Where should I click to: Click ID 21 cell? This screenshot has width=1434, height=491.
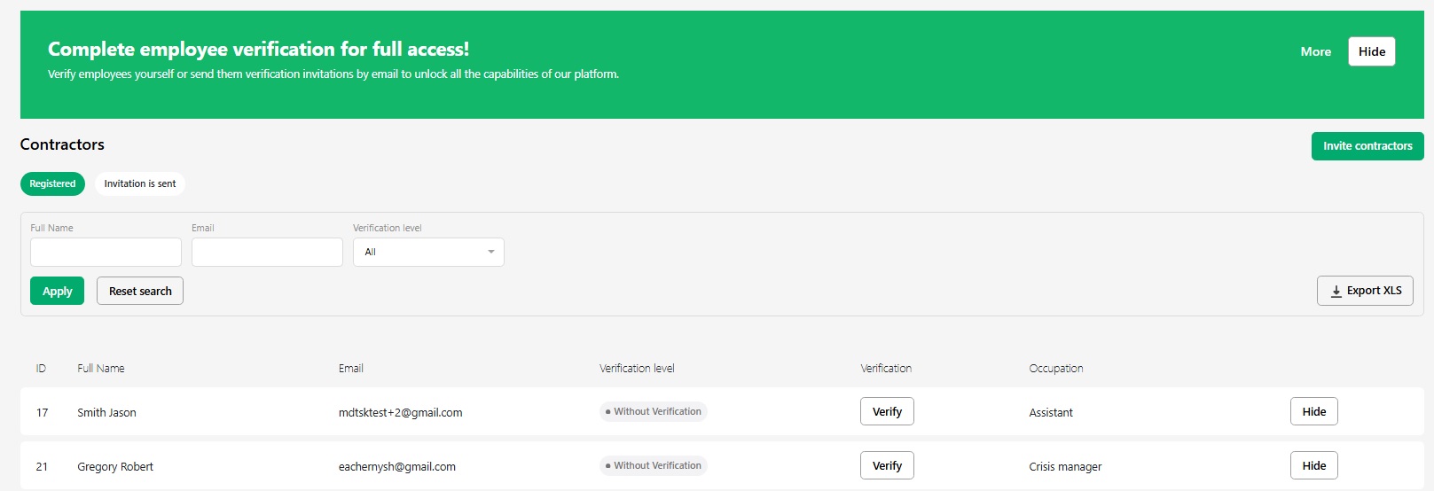(42, 466)
